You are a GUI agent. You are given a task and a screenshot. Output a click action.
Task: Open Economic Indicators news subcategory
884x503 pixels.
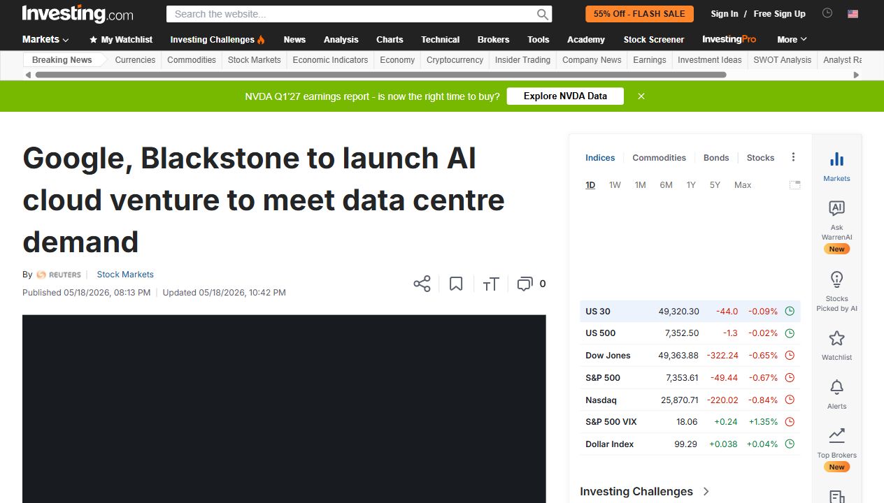[x=330, y=60]
